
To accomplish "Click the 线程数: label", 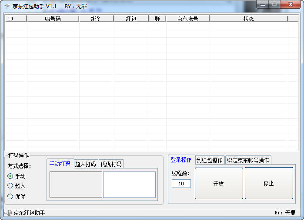I will click(180, 173).
